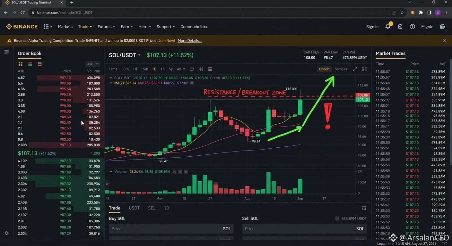Click the Buy SOL price input field
Screen dimensions: 452x246
click(171, 229)
